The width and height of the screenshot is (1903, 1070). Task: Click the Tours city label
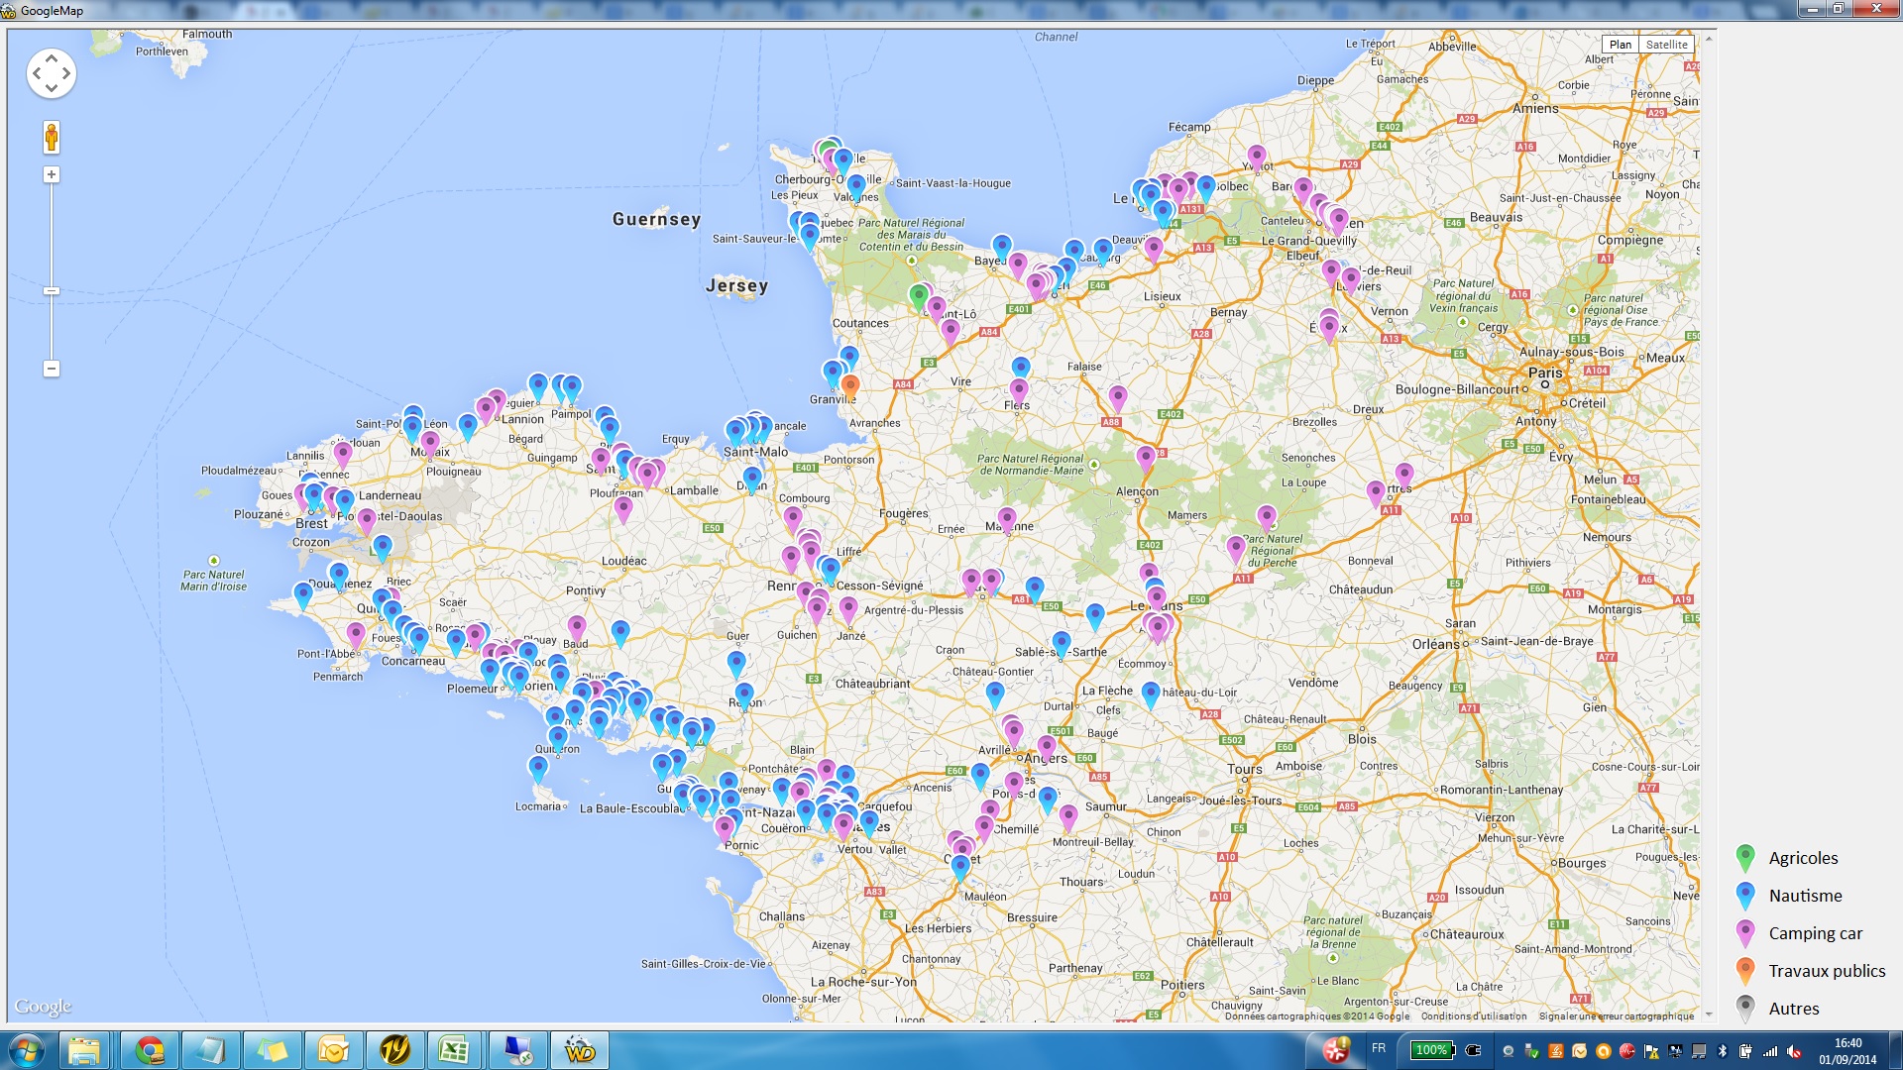[x=1245, y=769]
